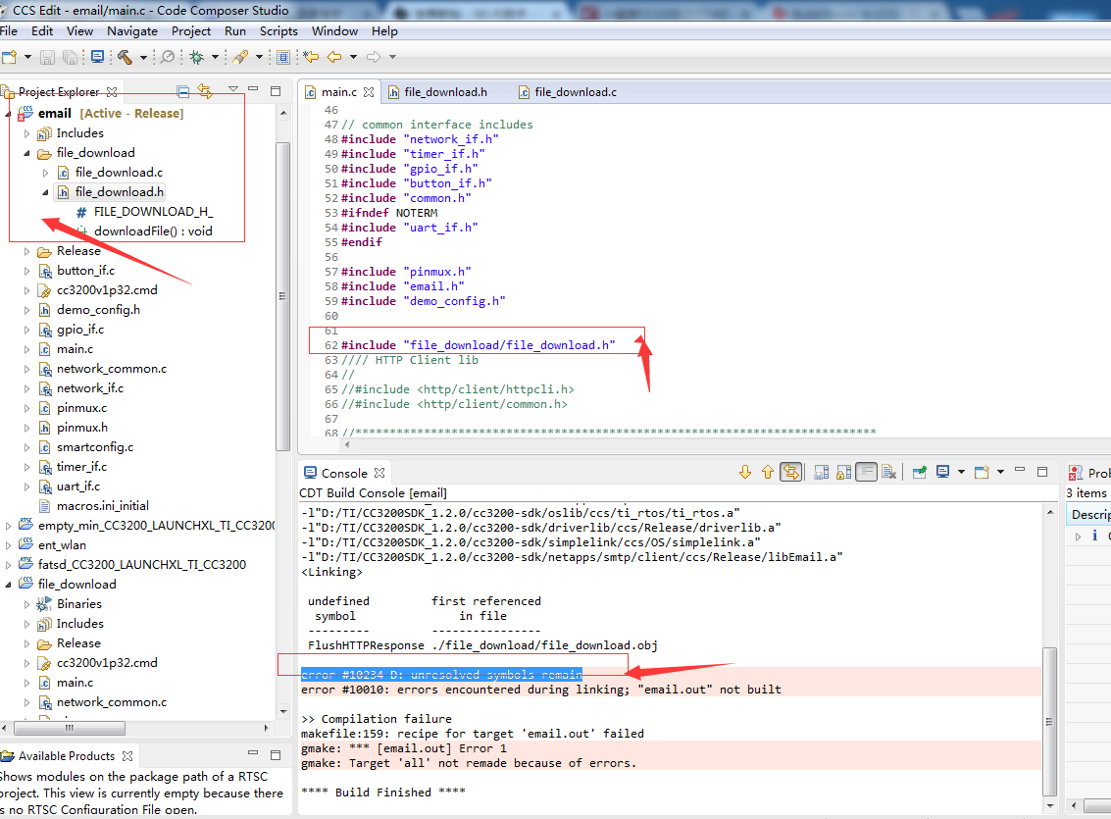Image resolution: width=1111 pixels, height=819 pixels.
Task: Collapse the file_download folder in email project
Action: 27,153
